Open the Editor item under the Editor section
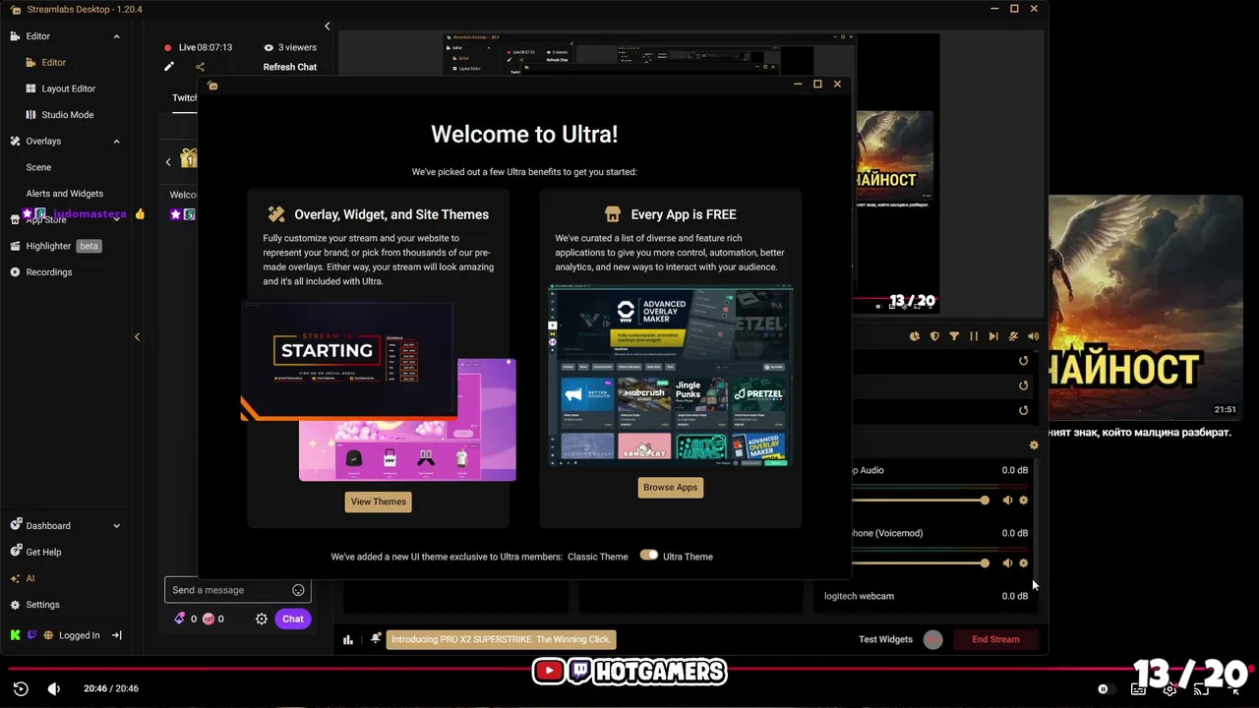The image size is (1259, 708). tap(53, 62)
